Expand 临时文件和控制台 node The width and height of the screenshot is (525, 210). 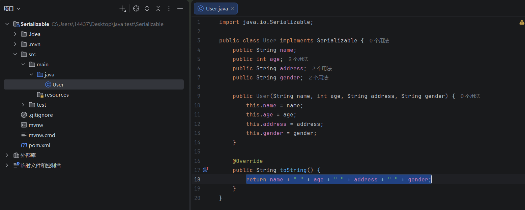7,165
